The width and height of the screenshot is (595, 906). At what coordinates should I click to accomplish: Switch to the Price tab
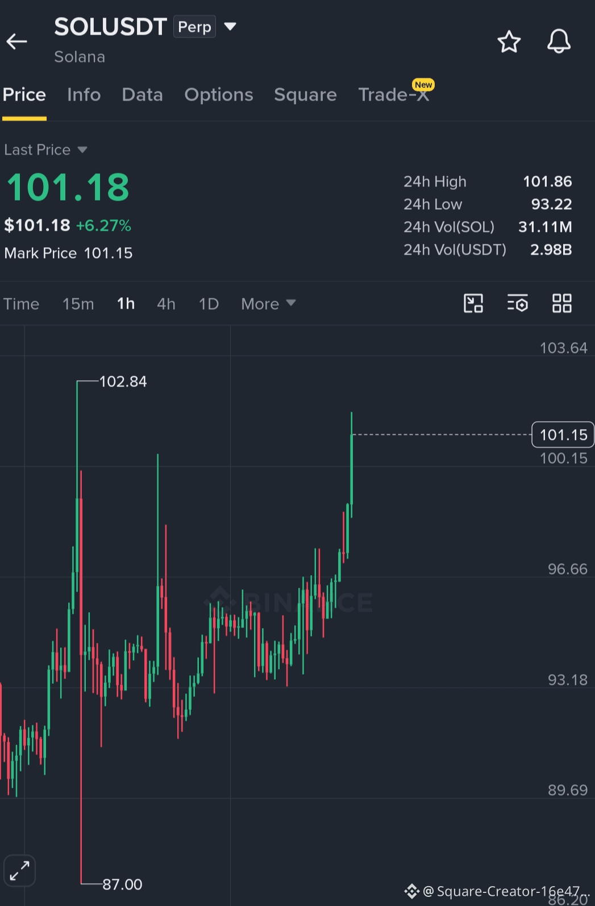click(24, 95)
